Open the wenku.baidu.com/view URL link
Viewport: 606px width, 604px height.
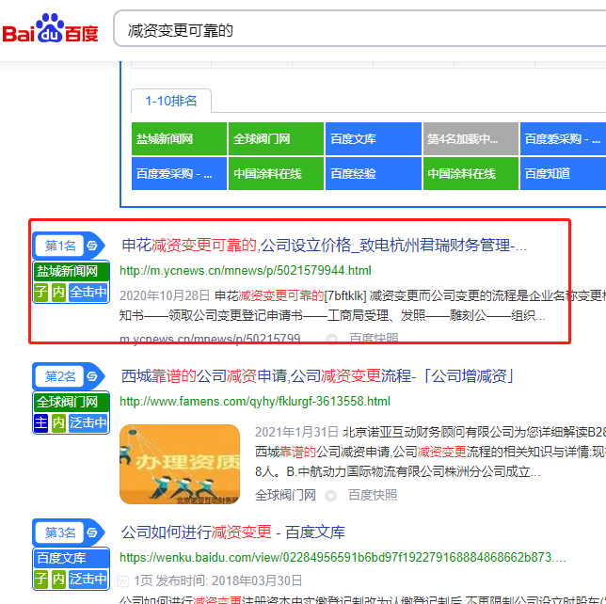pos(343,557)
